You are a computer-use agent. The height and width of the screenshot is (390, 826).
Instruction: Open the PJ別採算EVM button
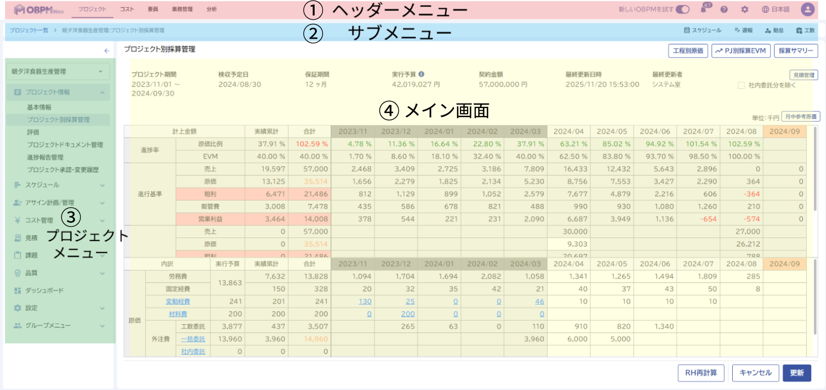740,50
